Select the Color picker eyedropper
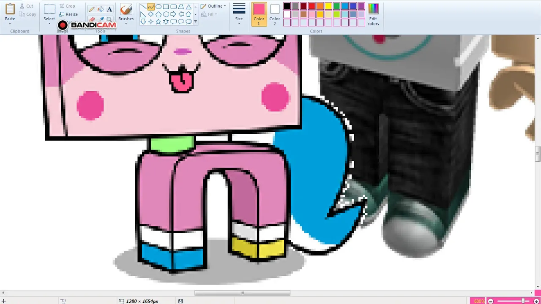Image resolution: width=541 pixels, height=304 pixels. click(101, 19)
